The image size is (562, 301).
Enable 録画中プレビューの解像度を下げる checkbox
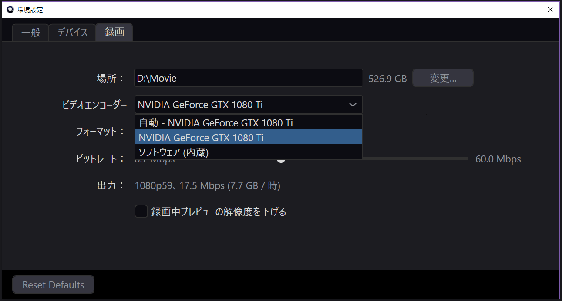click(x=141, y=212)
